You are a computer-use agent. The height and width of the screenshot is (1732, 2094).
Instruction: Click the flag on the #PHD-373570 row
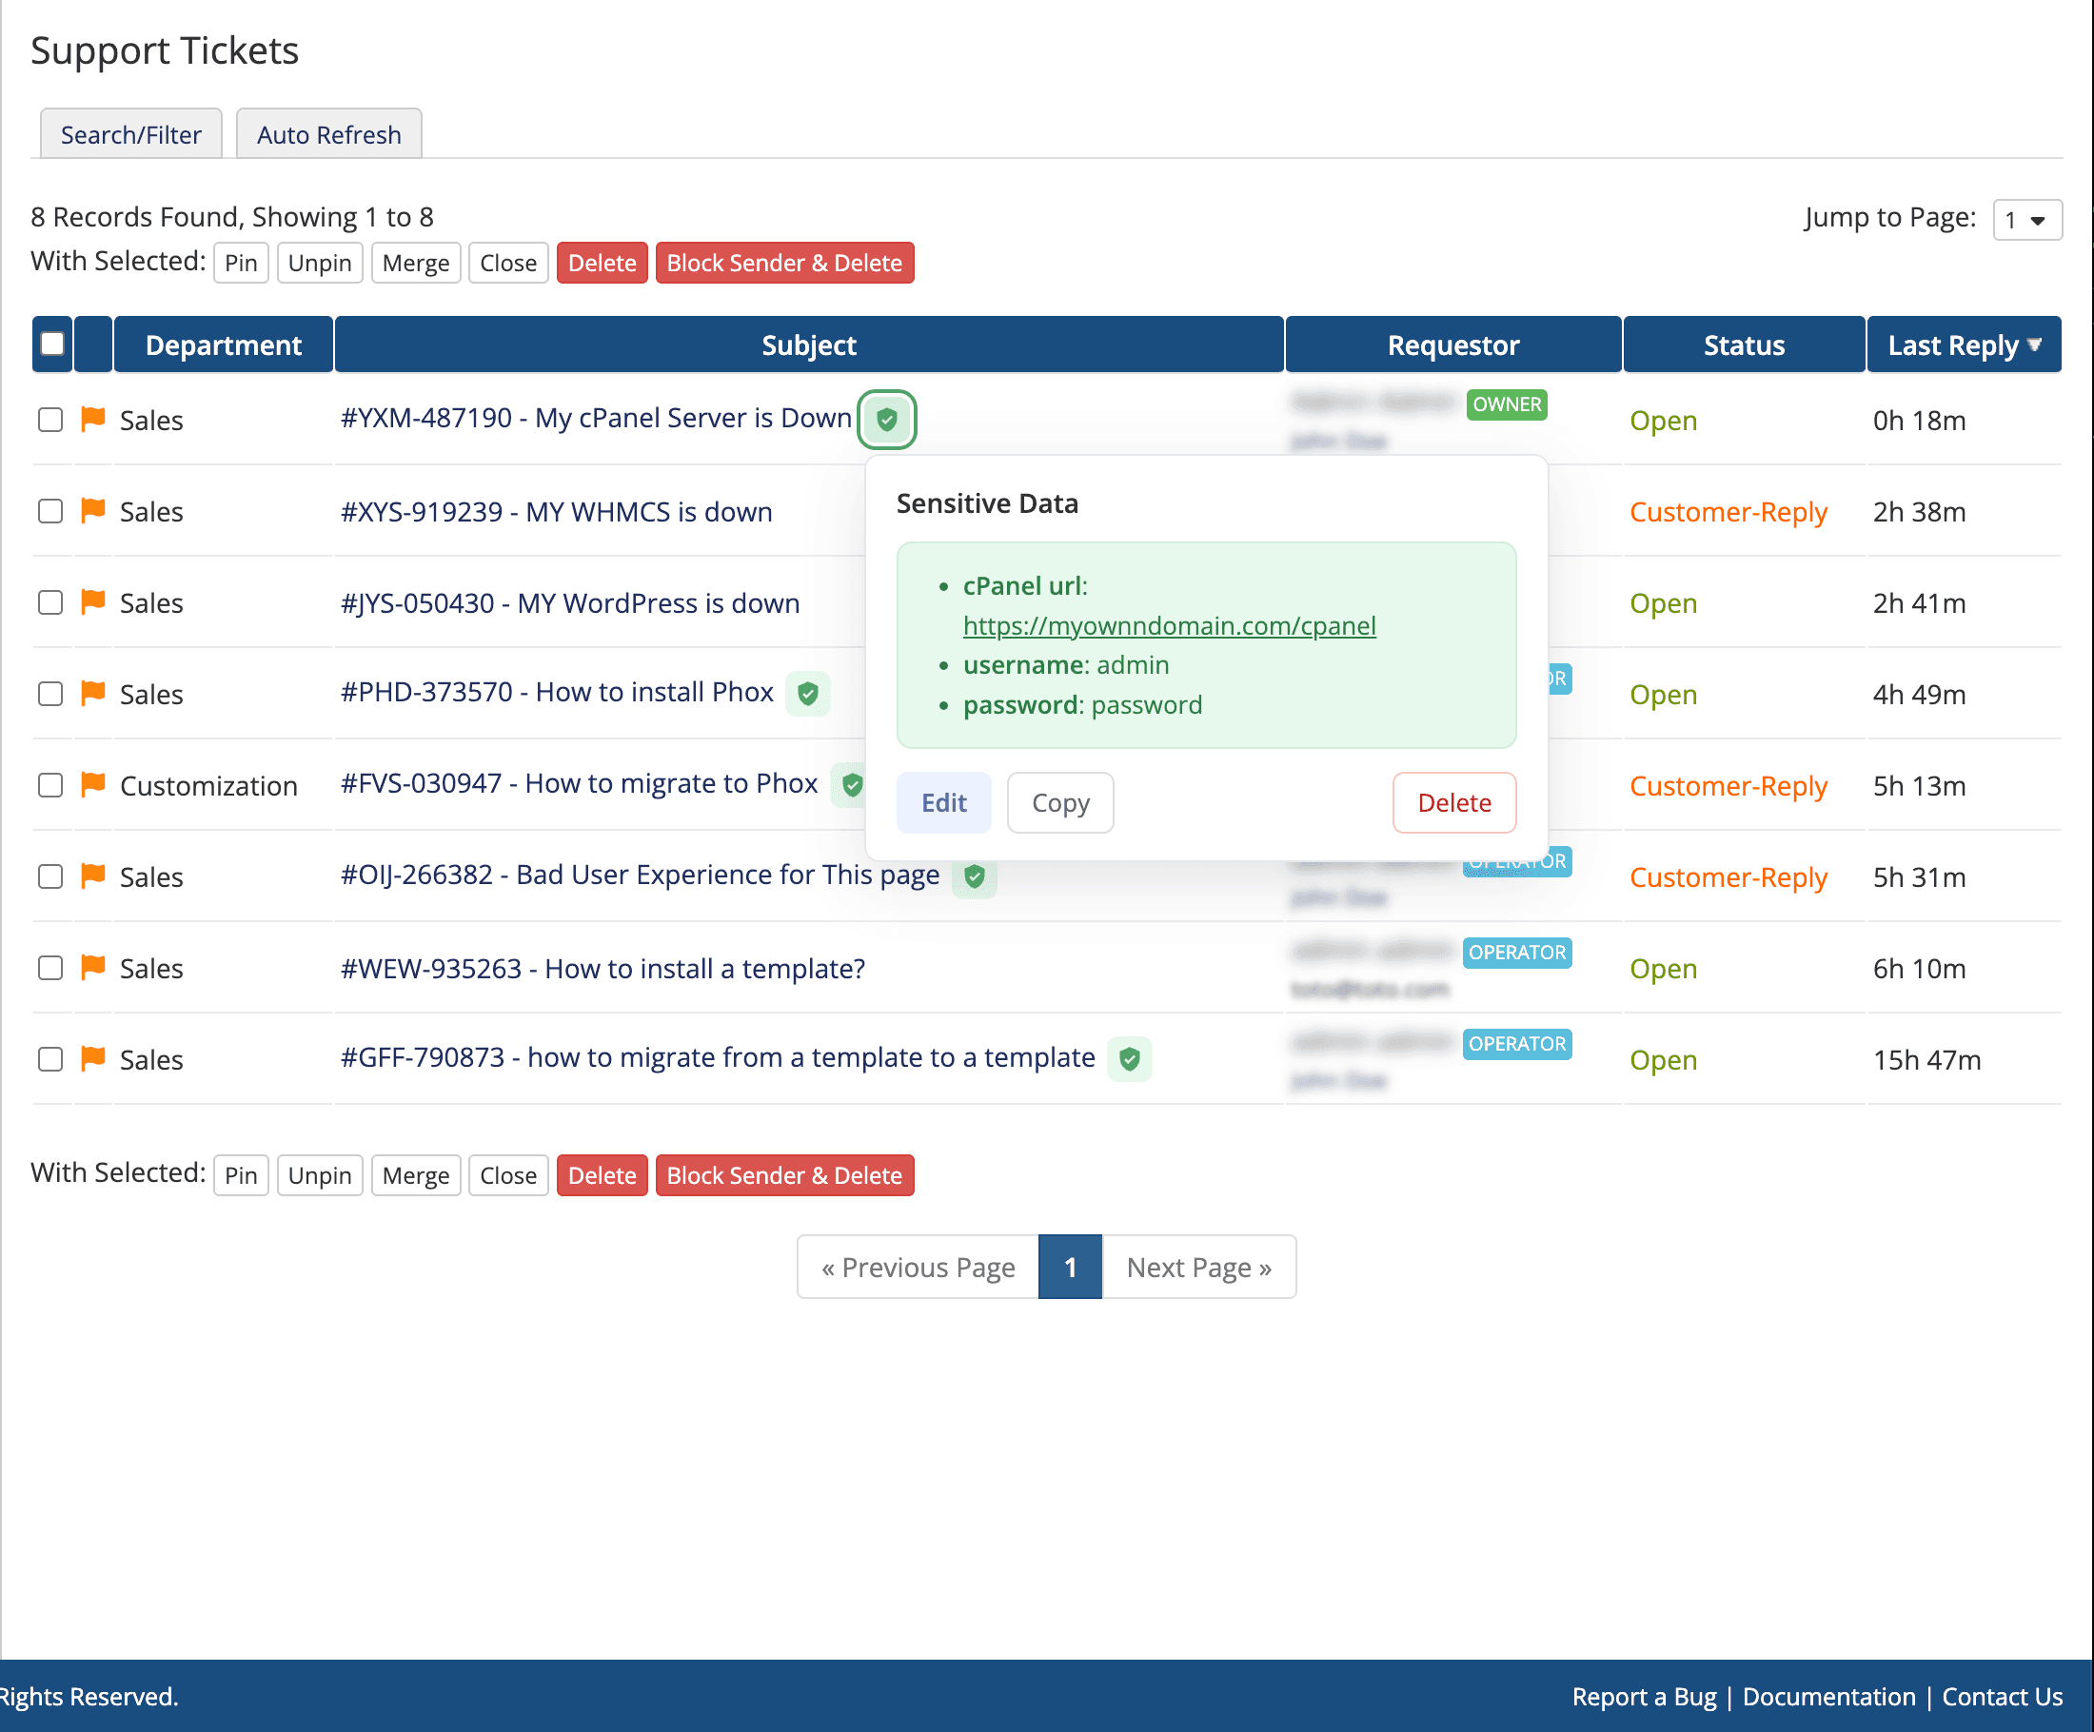pyautogui.click(x=92, y=693)
